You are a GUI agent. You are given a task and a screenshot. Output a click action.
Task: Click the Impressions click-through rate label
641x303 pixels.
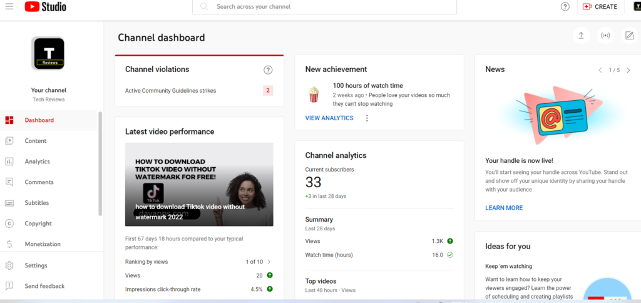click(x=163, y=289)
